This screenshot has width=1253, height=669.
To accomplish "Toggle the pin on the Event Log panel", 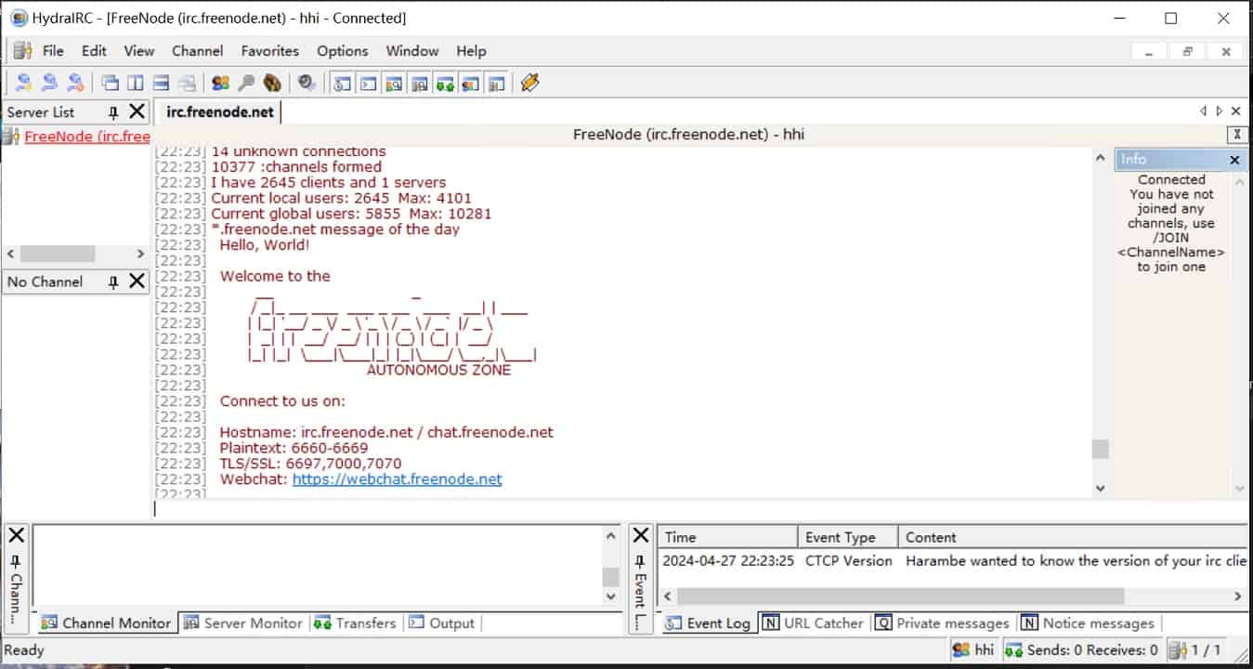I will (x=640, y=562).
